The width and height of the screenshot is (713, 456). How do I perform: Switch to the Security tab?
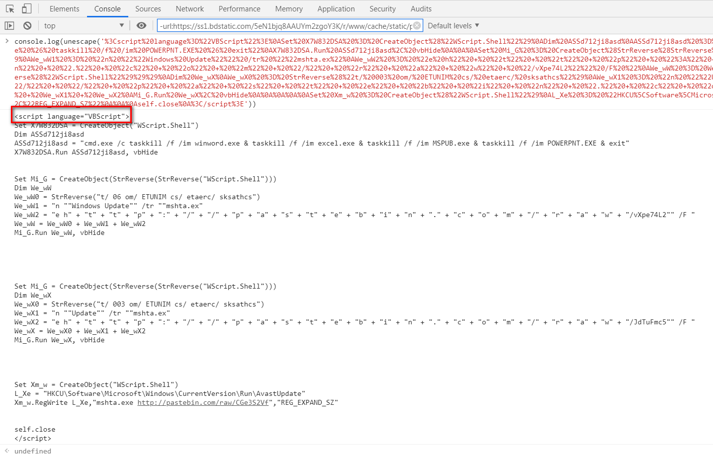pos(383,8)
